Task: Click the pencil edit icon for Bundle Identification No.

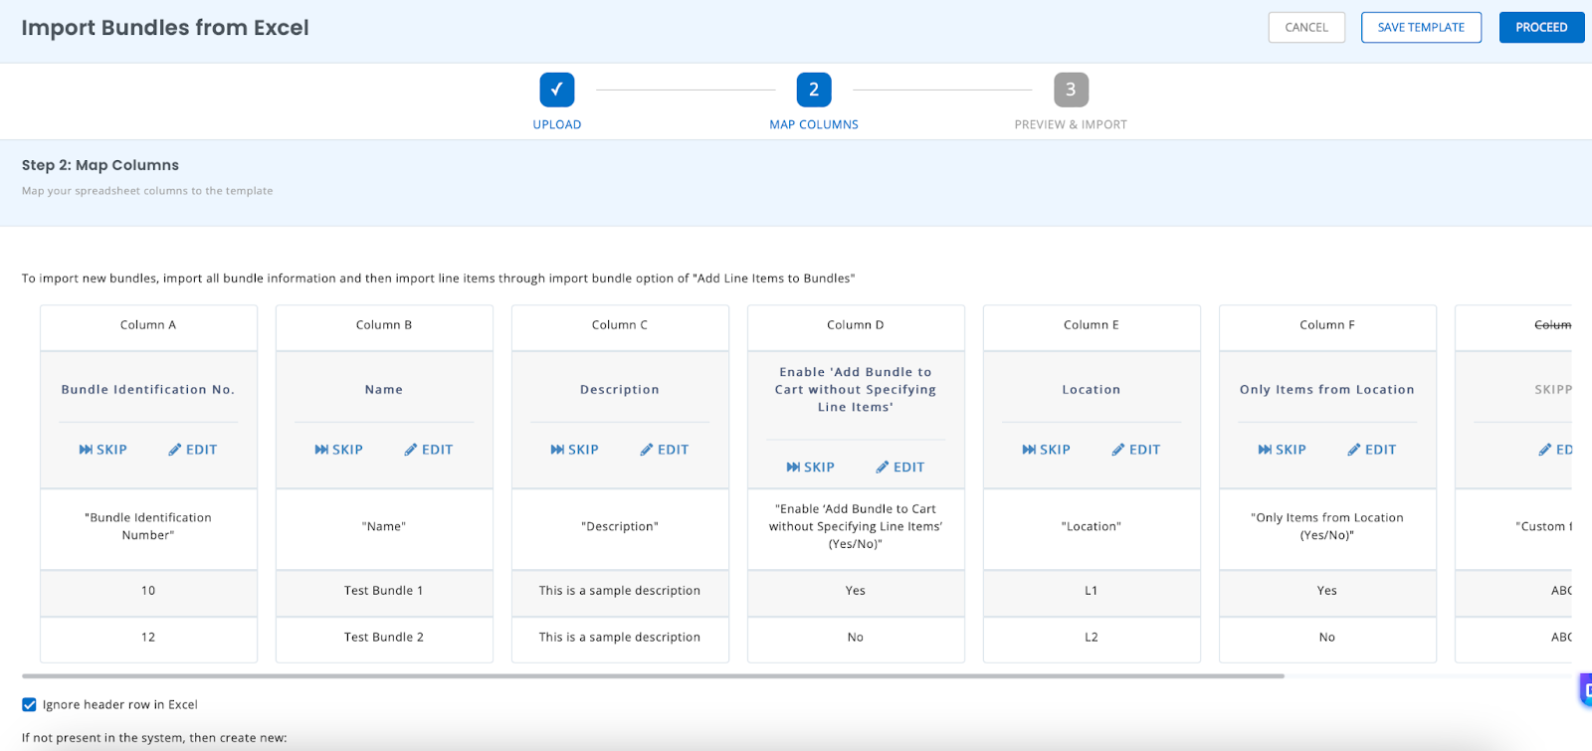Action: pos(175,450)
